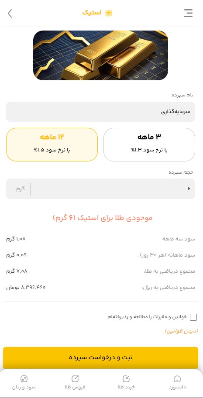The image size is (203, 398).
Task: Tap the فروش طلا sell gold icon
Action: [x=75, y=379]
